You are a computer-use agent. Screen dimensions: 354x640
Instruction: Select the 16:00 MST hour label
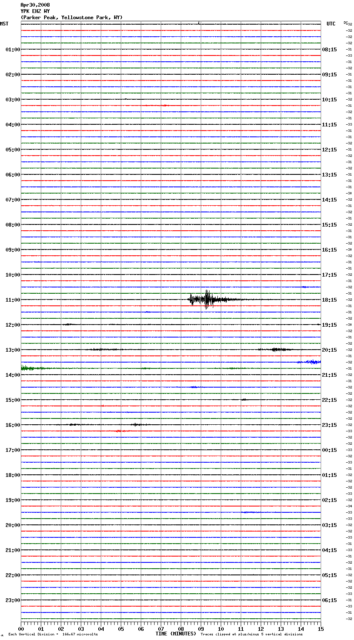pos(12,425)
